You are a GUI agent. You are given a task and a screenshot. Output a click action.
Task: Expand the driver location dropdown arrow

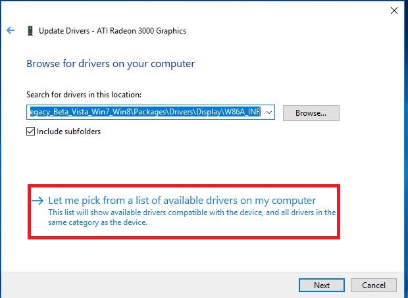tap(269, 112)
